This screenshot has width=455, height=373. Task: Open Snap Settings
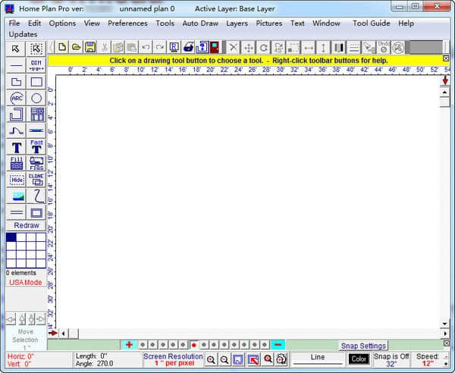[363, 346]
